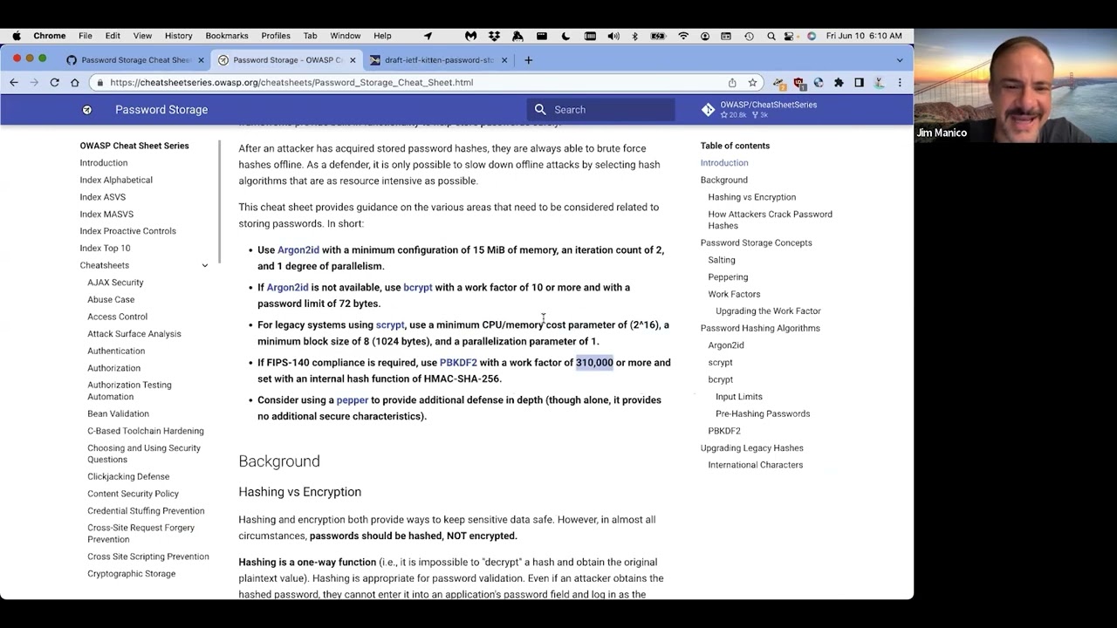Jump to Pre-Hashing Passwords in contents

(763, 413)
